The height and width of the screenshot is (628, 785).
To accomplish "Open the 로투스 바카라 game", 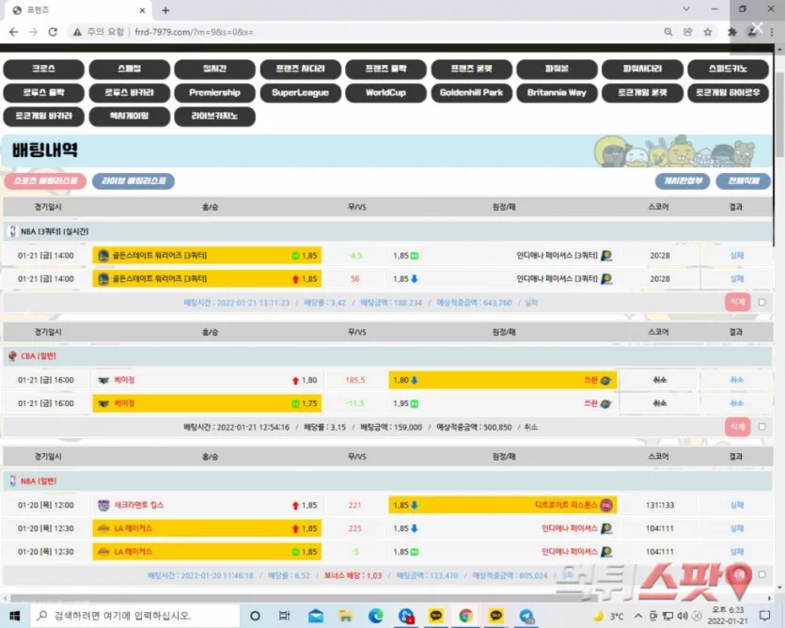I will point(129,93).
